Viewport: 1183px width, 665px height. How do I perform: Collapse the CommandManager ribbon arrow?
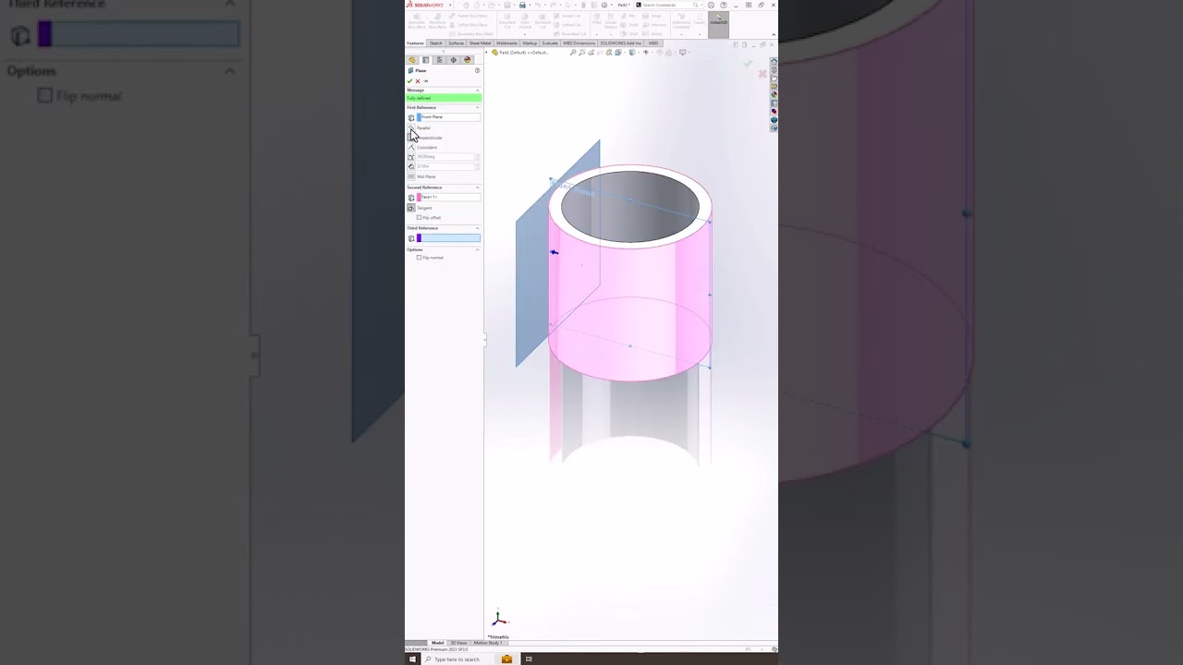(x=773, y=34)
